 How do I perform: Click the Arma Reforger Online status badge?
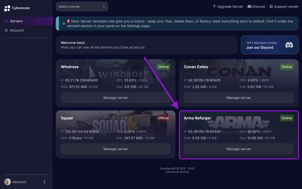point(287,118)
